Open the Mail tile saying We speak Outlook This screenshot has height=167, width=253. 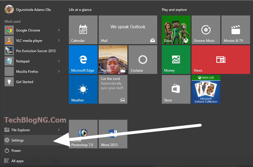coord(128,30)
